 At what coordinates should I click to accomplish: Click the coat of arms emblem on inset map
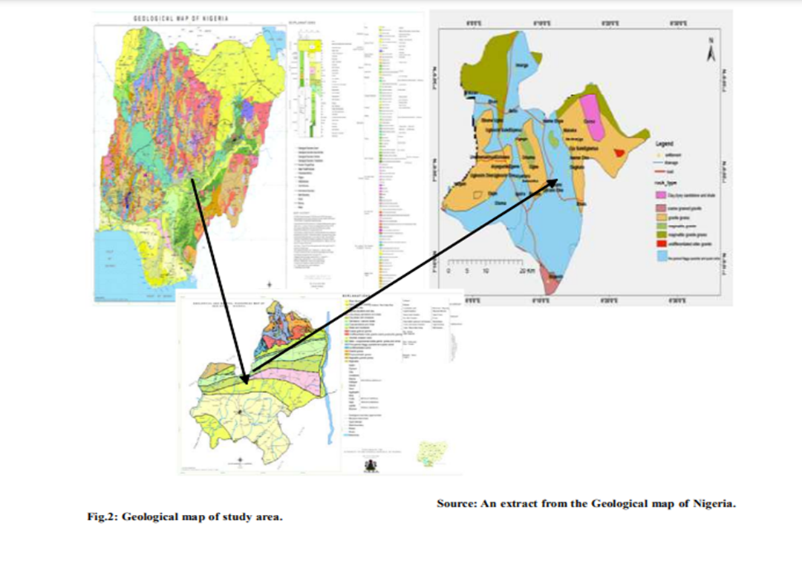370,466
